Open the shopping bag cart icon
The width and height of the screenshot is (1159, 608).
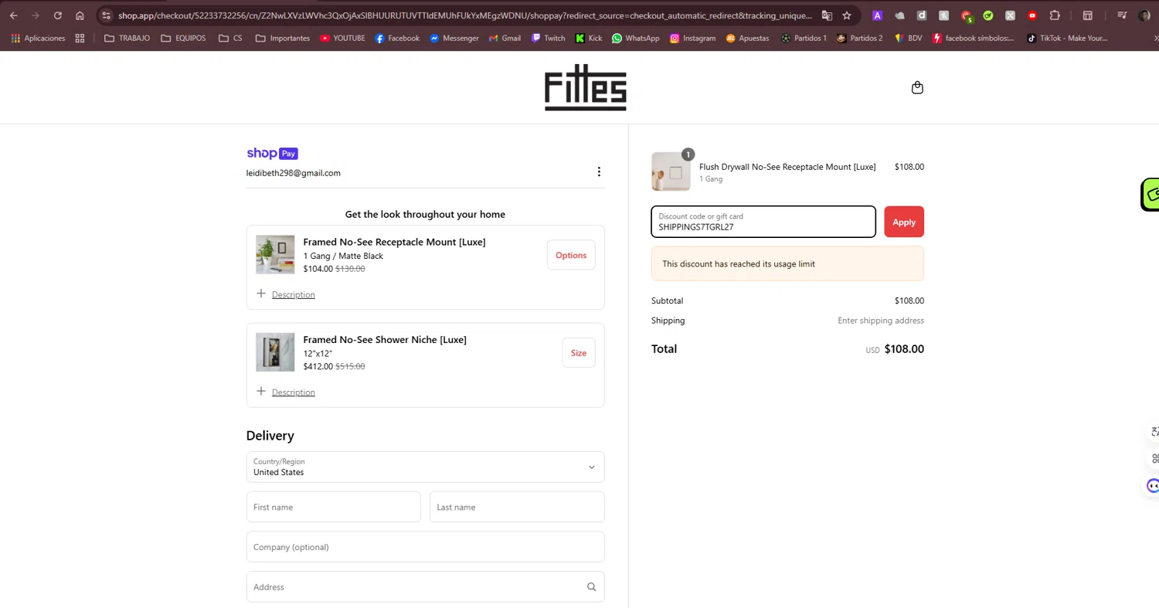pyautogui.click(x=917, y=87)
